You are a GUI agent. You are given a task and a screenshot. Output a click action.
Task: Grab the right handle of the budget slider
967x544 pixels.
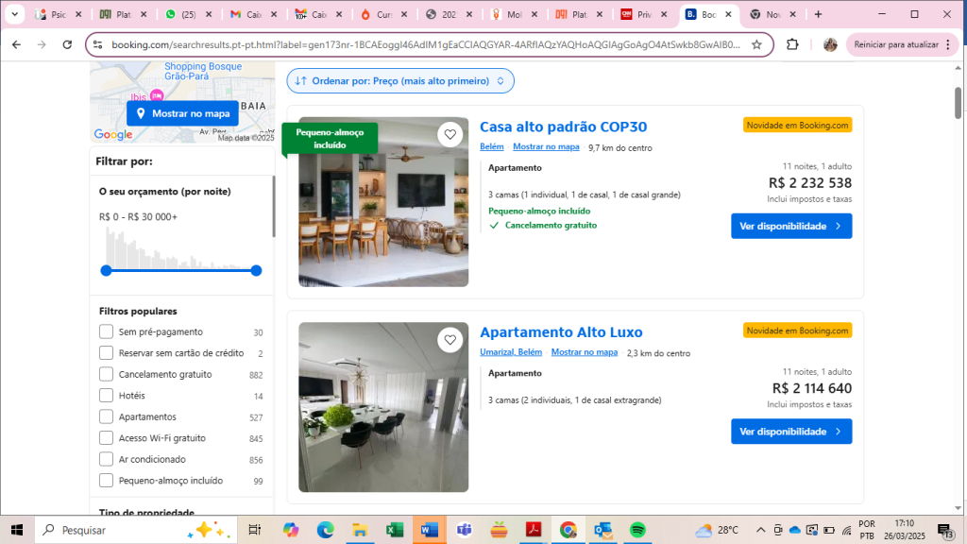[256, 270]
